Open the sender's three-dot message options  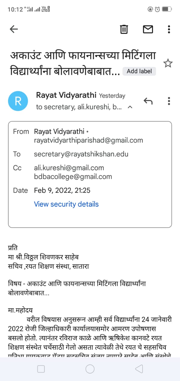(x=169, y=101)
